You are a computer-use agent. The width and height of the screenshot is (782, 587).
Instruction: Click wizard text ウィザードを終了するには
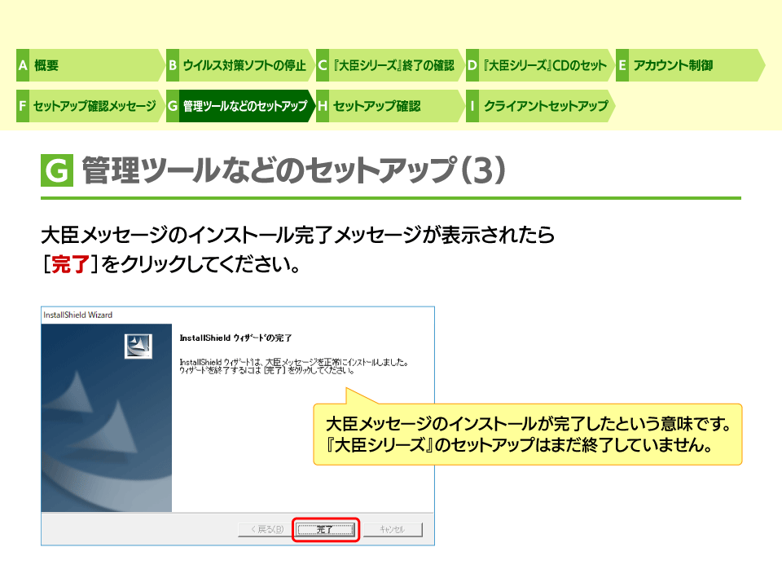tap(220, 370)
